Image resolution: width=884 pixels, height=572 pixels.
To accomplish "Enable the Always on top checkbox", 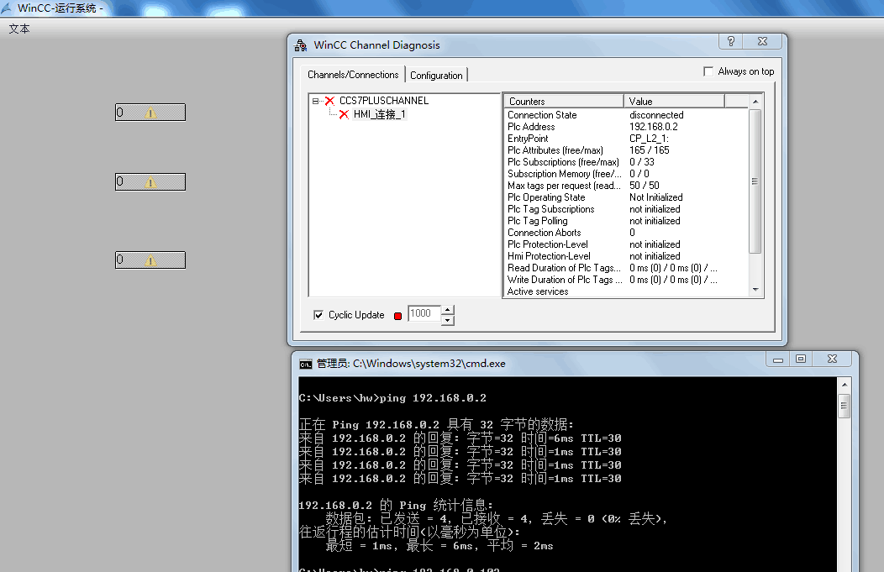I will tap(708, 71).
